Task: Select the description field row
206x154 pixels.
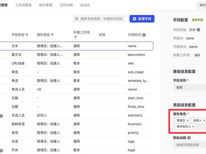Action: (x=76, y=55)
